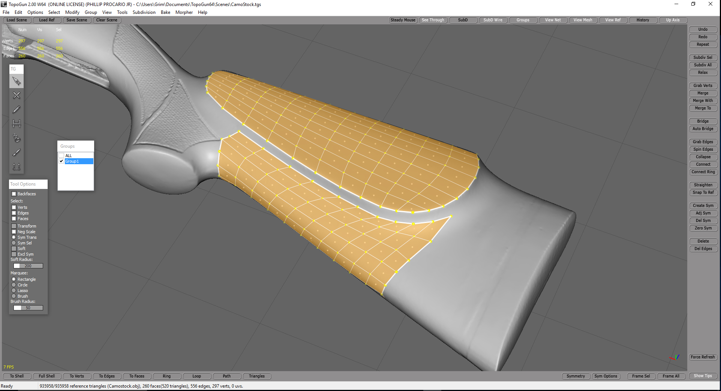721x391 pixels.
Task: Click the Ring selection button
Action: point(167,376)
